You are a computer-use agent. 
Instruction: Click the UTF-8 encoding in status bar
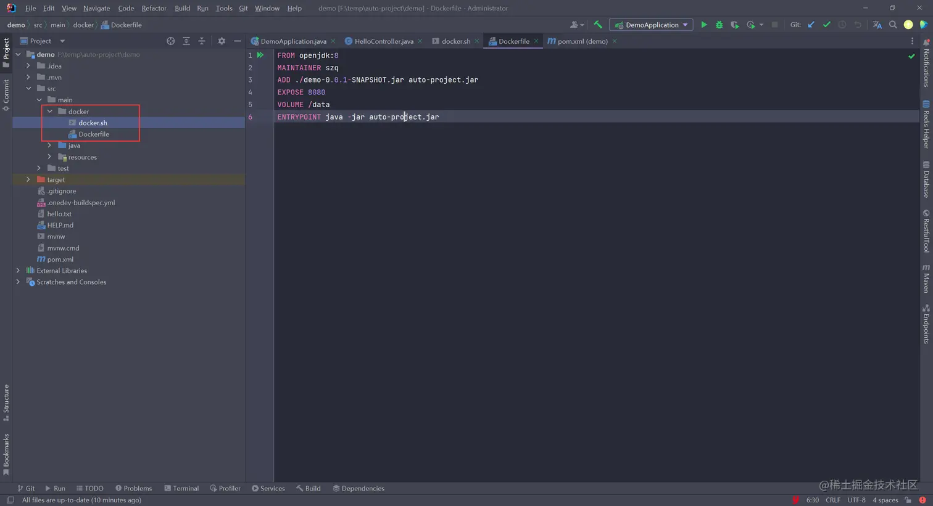856,500
